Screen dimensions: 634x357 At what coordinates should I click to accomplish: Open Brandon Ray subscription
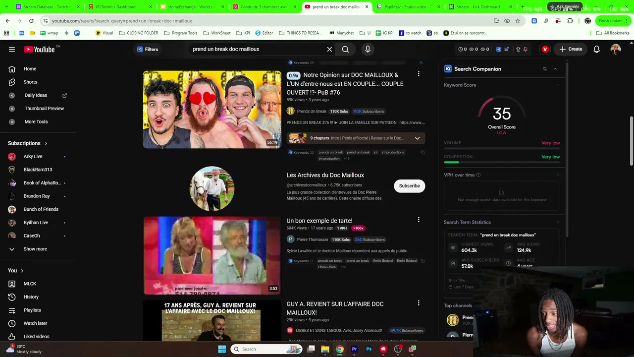point(38,196)
